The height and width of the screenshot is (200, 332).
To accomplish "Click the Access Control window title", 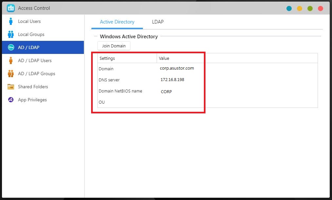I will (x=34, y=8).
